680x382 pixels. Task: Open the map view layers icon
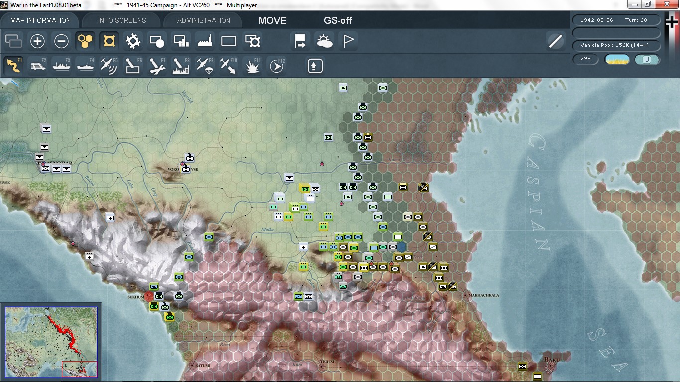(x=14, y=41)
